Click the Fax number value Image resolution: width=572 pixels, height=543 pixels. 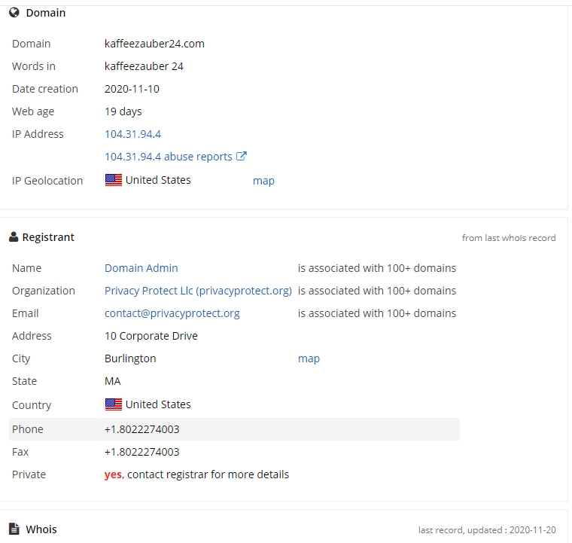click(142, 452)
